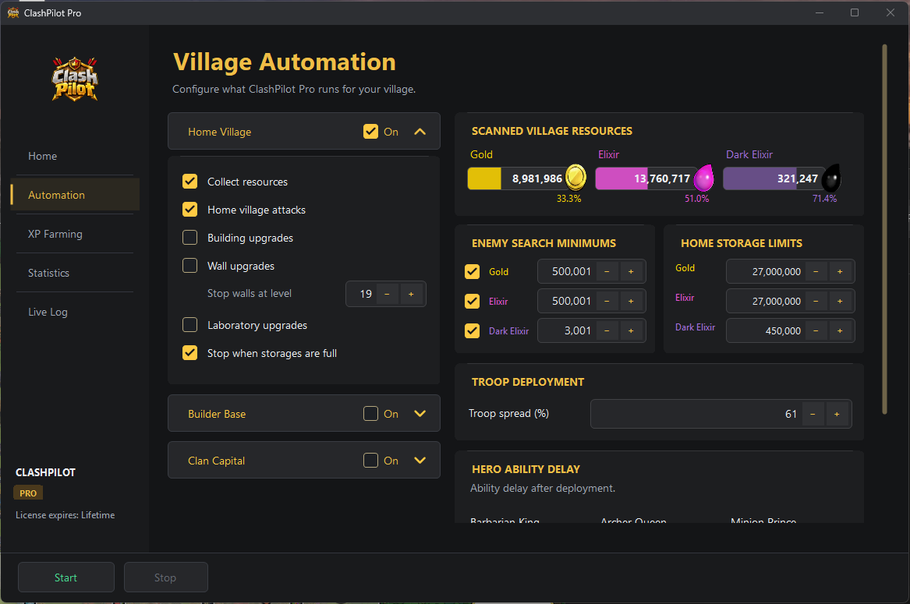Click the Start button
The width and height of the screenshot is (910, 604).
tap(66, 578)
